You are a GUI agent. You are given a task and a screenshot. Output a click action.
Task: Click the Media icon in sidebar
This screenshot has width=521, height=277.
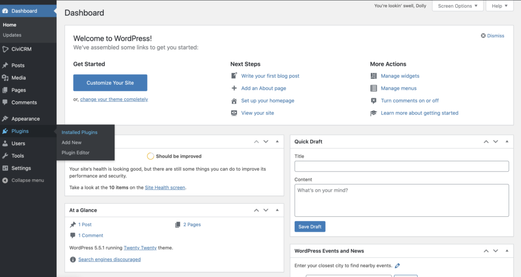[x=5, y=78]
